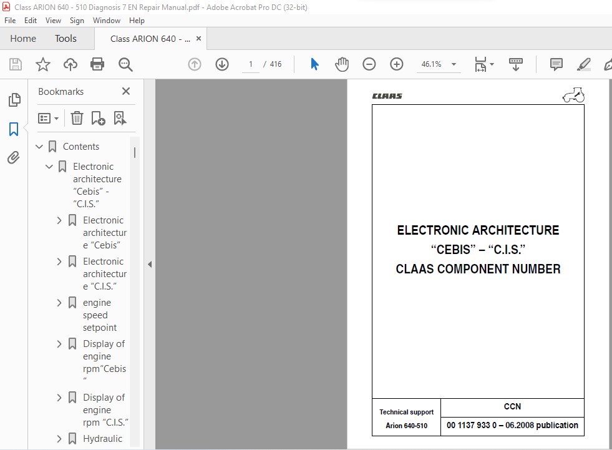The height and width of the screenshot is (450, 612).
Task: Open the View menu
Action: point(53,21)
